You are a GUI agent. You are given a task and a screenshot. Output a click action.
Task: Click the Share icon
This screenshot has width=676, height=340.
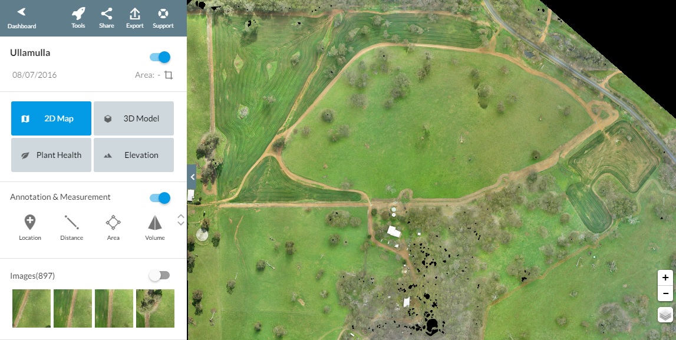coord(107,18)
